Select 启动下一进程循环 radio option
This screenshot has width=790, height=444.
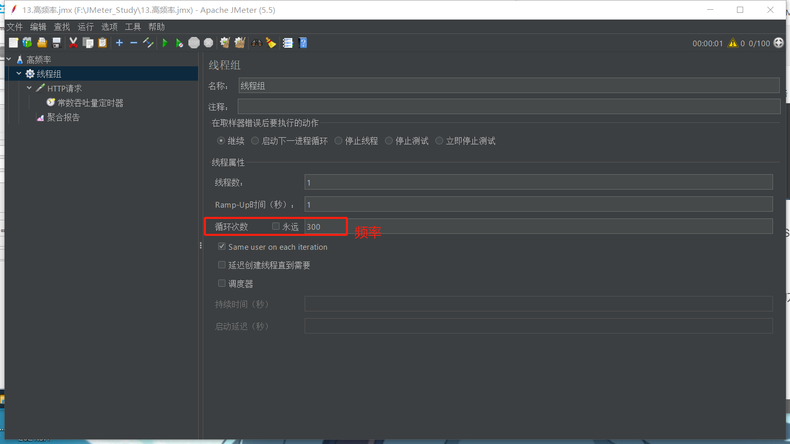[255, 141]
